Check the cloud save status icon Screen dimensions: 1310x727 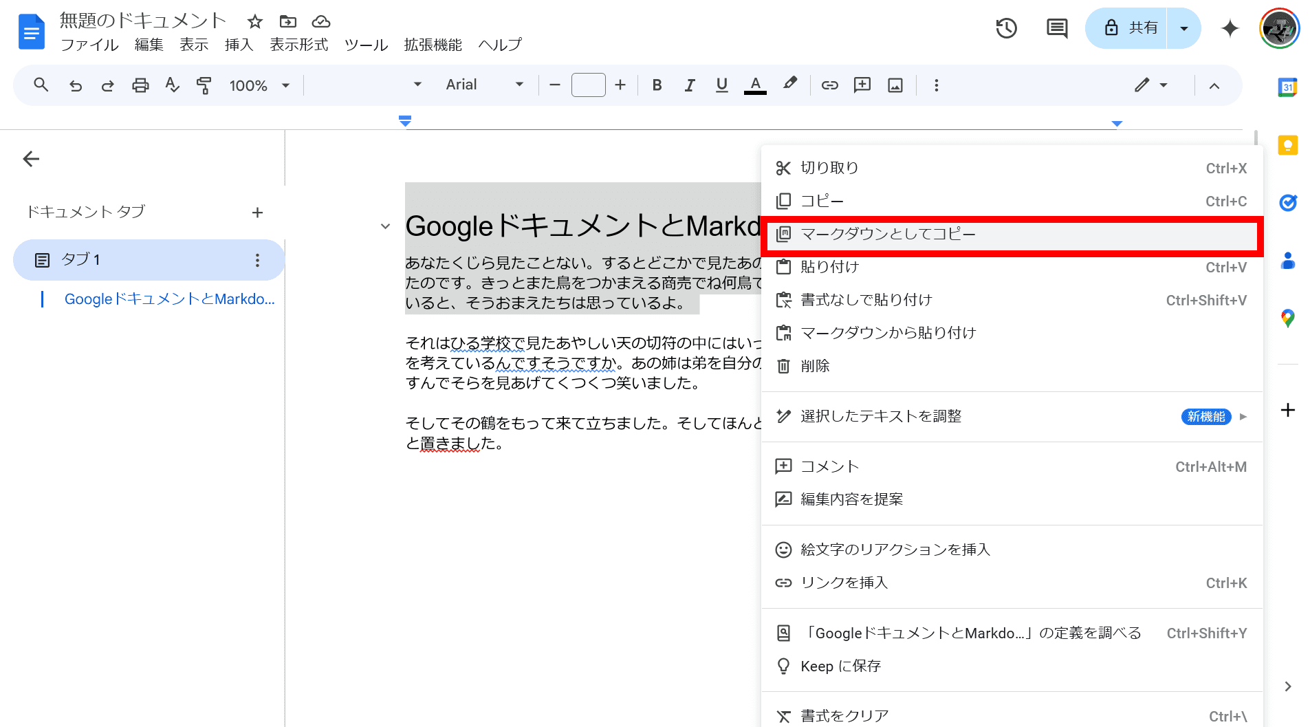321,21
